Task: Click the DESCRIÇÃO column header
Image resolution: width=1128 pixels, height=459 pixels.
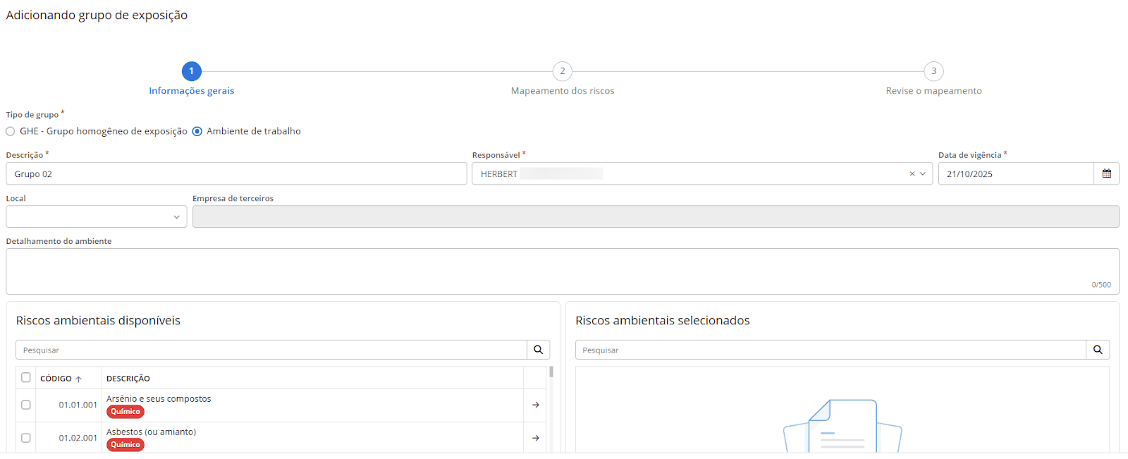Action: click(128, 379)
